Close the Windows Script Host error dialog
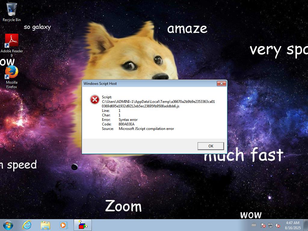 tap(221, 84)
